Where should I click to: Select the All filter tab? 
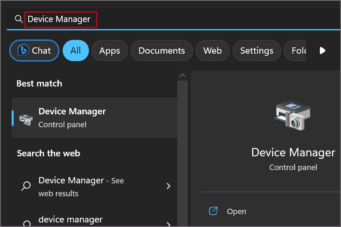(x=76, y=50)
